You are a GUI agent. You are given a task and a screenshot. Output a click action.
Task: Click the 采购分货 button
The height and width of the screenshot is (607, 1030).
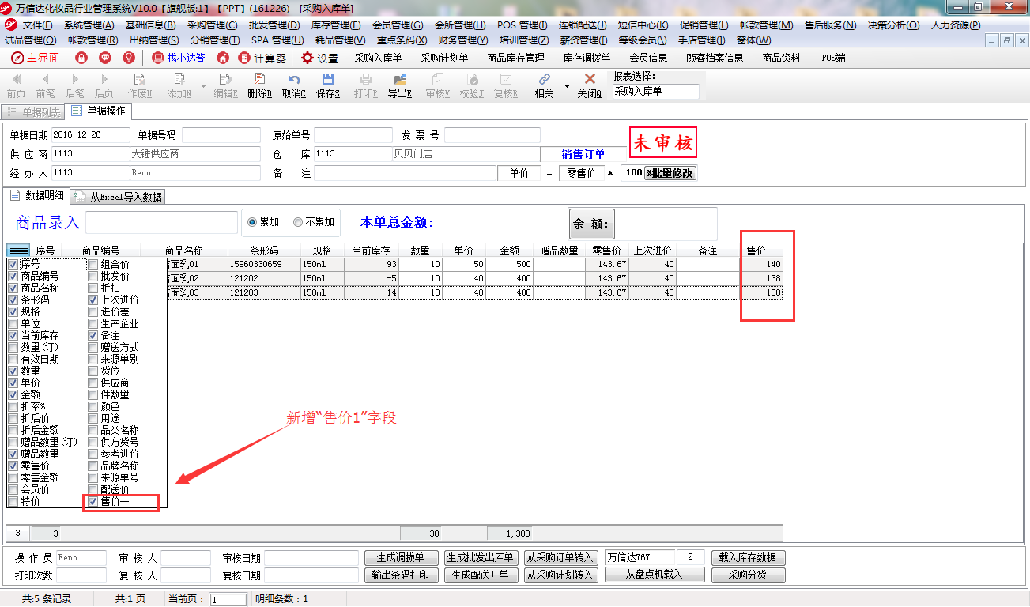pyautogui.click(x=748, y=575)
